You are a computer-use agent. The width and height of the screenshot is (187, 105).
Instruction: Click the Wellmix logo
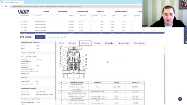[23, 12]
